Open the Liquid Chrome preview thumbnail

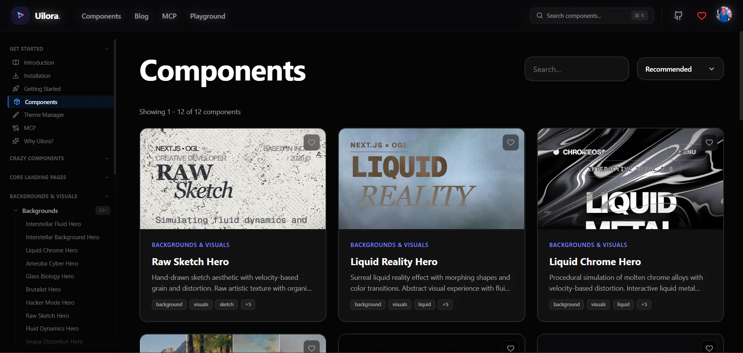tap(630, 179)
